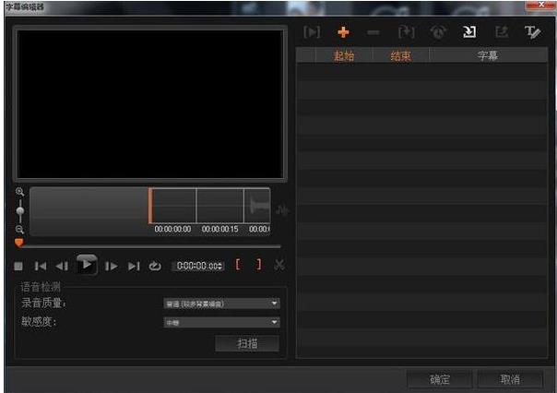
Task: Jump to the end of the clip
Action: [x=134, y=266]
